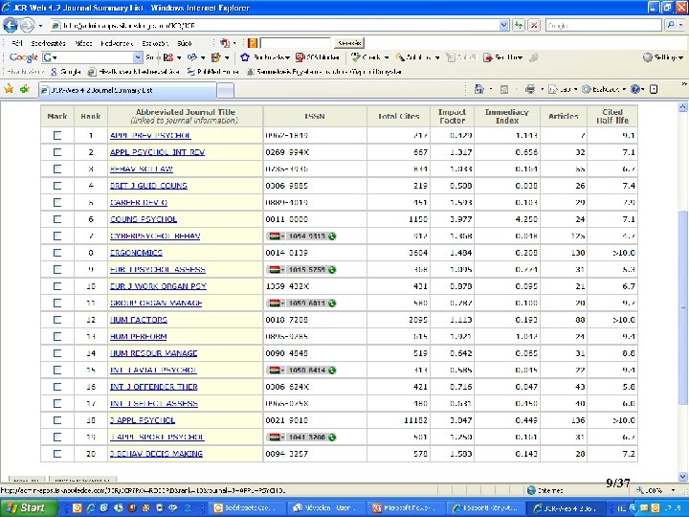
Task: Mark the APPL PSYCHOL INT REV checkbox
Action: 57,152
